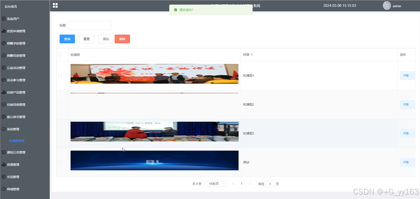
Task: Open the 10条/页 page size dropdown
Action: pos(216,184)
